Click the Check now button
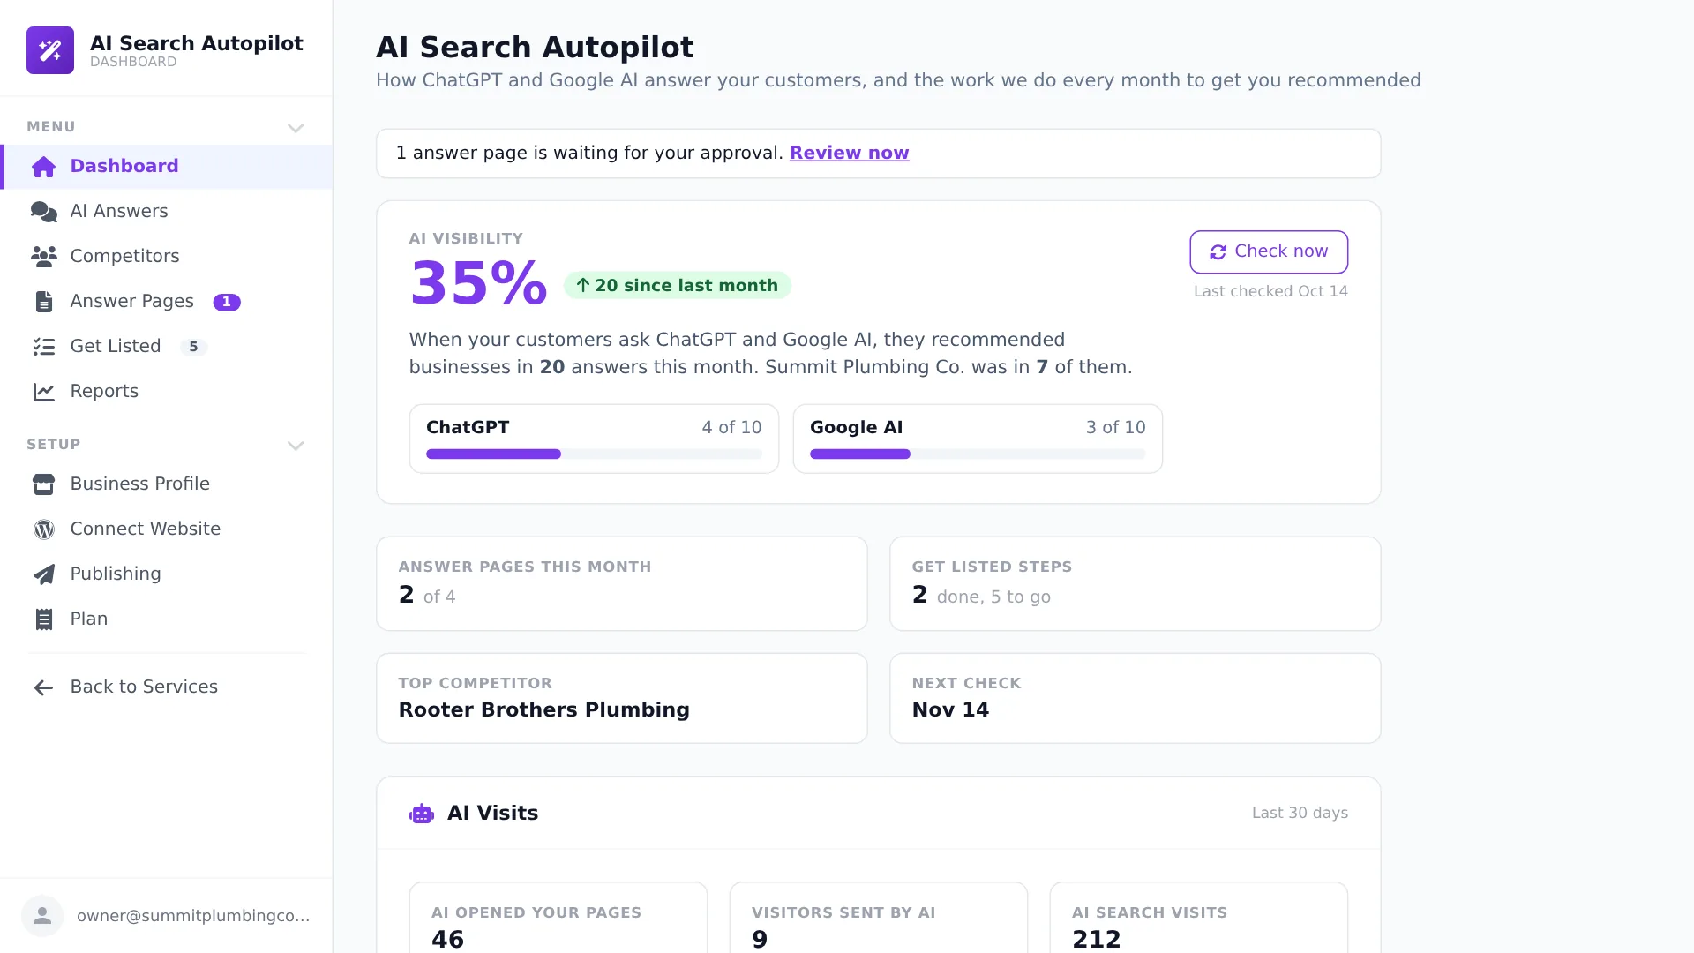 [x=1269, y=252]
